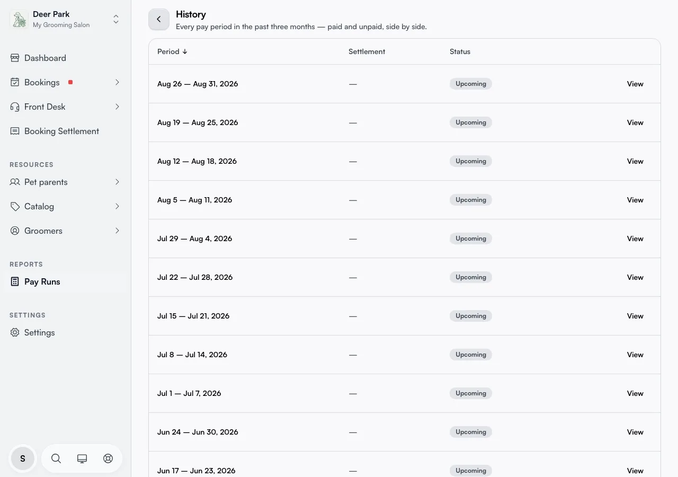Go back using the arrow button

pos(159,19)
